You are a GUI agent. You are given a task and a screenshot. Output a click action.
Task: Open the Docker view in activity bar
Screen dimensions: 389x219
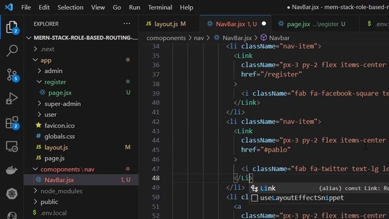coord(12,170)
